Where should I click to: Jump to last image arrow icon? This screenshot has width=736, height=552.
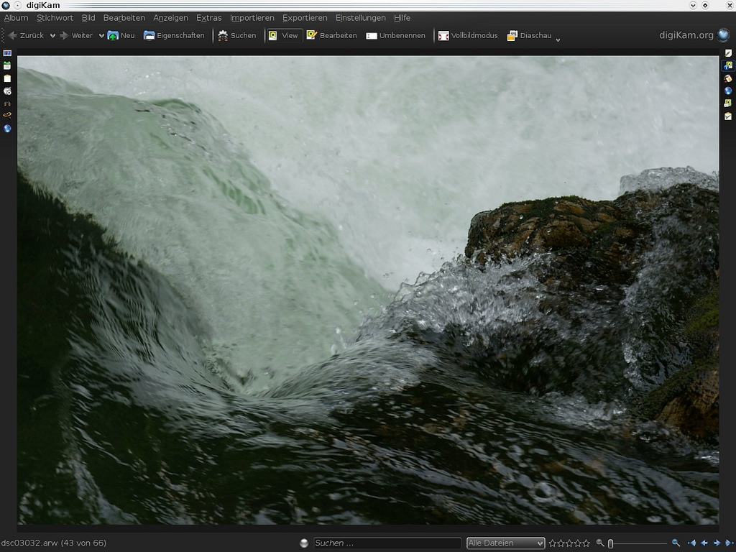coord(729,543)
